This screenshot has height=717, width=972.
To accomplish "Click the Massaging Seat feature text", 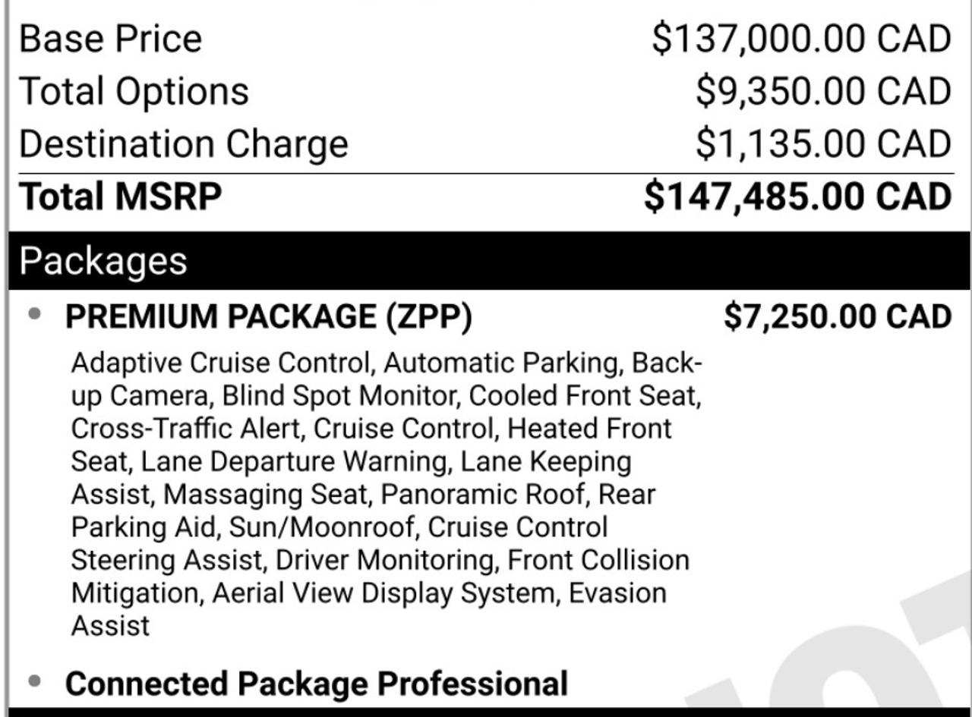I will [x=266, y=495].
